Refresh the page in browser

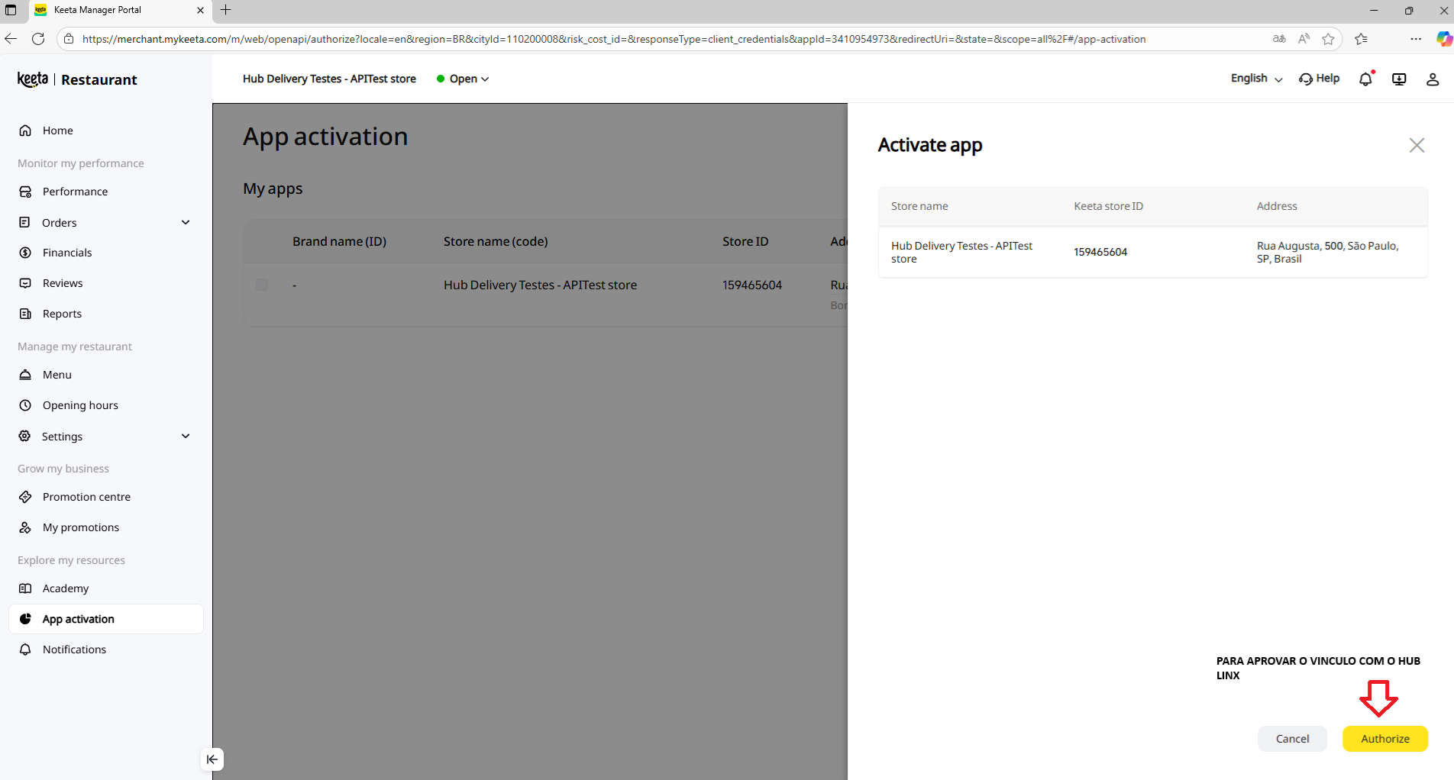[x=38, y=39]
